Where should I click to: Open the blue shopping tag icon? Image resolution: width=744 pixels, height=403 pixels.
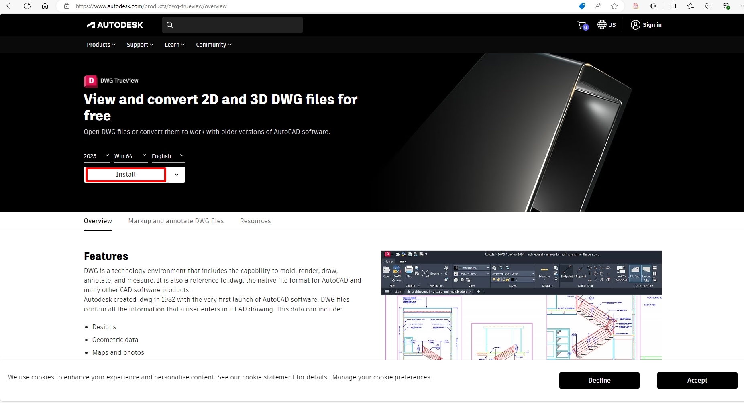(x=582, y=6)
